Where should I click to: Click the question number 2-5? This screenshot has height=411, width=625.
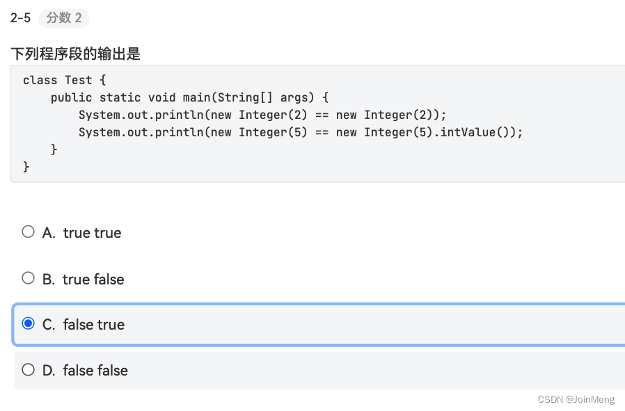[20, 18]
